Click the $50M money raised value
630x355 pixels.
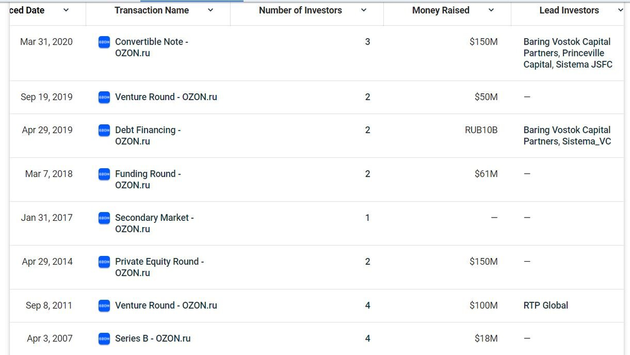[x=486, y=97]
